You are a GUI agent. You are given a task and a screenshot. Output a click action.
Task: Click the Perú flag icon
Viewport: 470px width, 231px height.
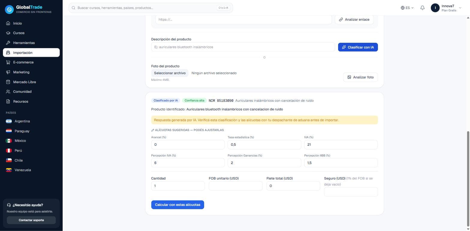[x=9, y=151]
